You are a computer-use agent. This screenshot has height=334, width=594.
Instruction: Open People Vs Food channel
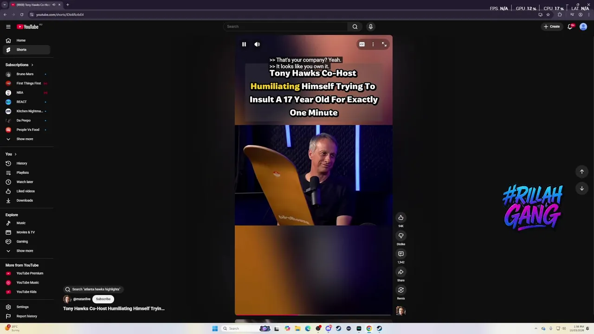[x=26, y=130]
